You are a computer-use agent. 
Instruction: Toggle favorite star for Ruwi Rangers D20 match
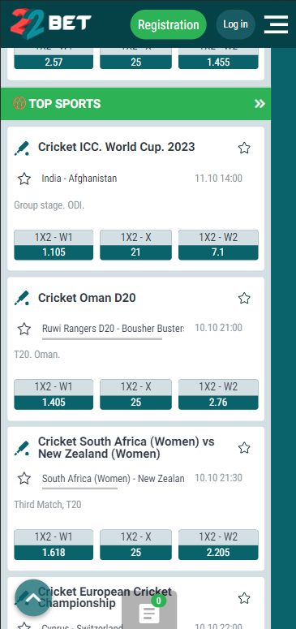point(24,329)
